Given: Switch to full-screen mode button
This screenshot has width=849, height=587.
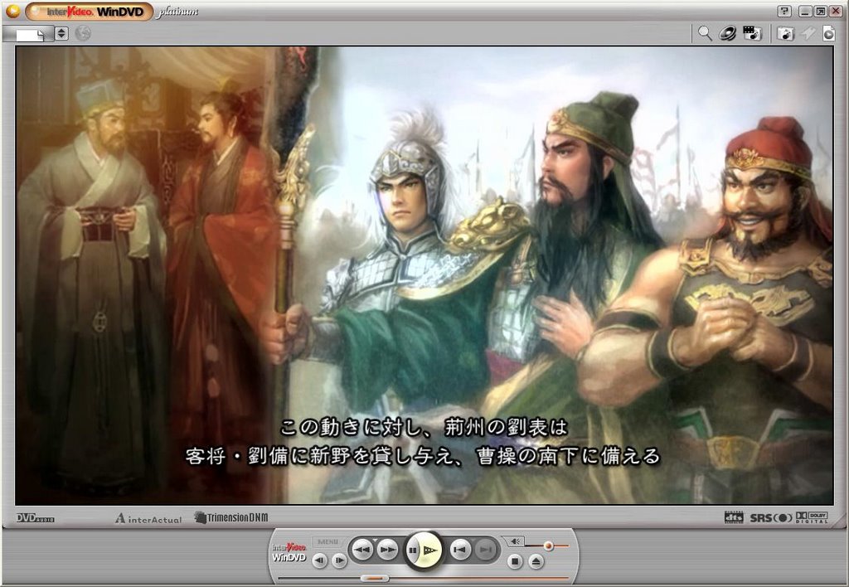Looking at the screenshot, I should (820, 11).
